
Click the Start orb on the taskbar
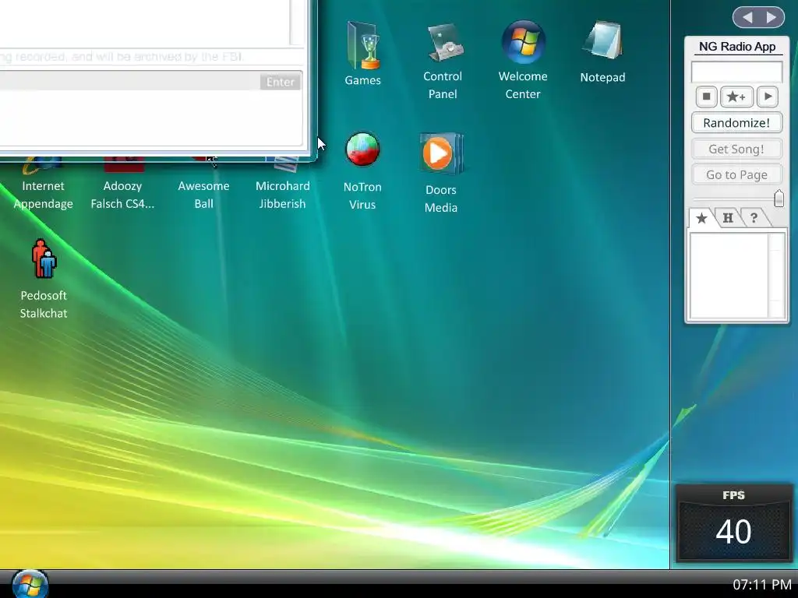pos(30,584)
